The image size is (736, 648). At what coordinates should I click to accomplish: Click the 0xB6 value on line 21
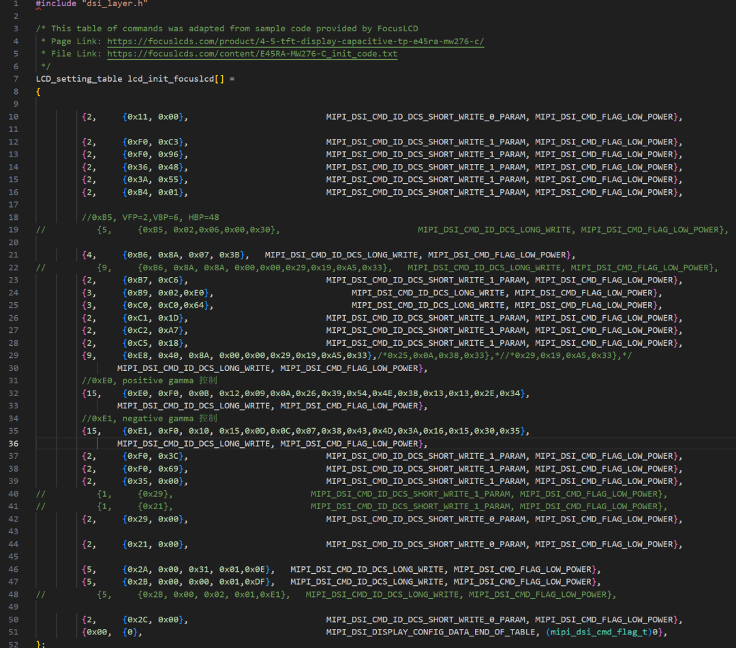click(138, 255)
